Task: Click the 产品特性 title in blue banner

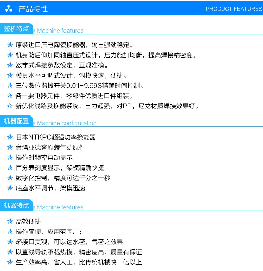Action: (x=33, y=9)
